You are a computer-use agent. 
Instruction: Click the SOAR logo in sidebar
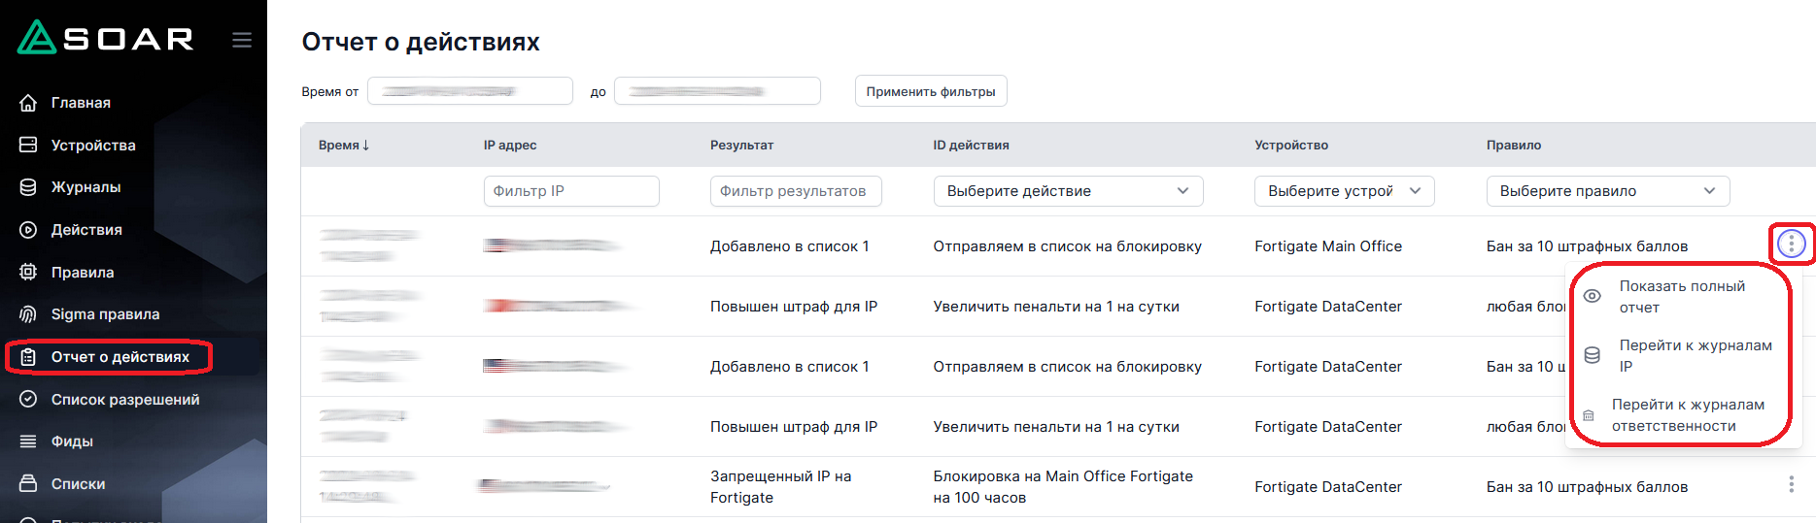pos(105,39)
